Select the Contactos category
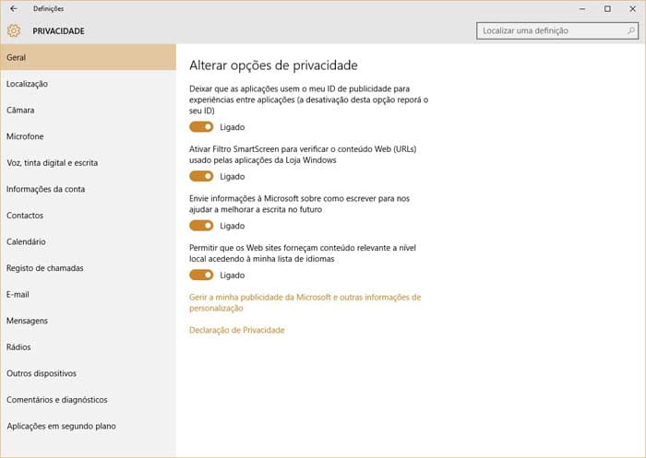This screenshot has width=646, height=458. 89,216
